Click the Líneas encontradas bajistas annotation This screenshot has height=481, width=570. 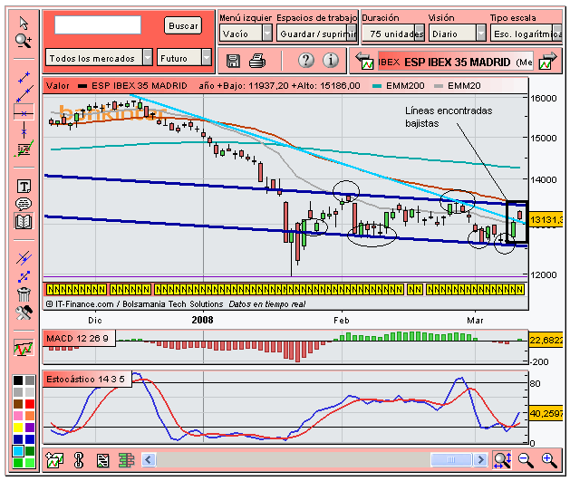click(x=449, y=117)
